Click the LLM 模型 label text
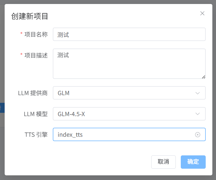The image size is (216, 180). pos(36,114)
